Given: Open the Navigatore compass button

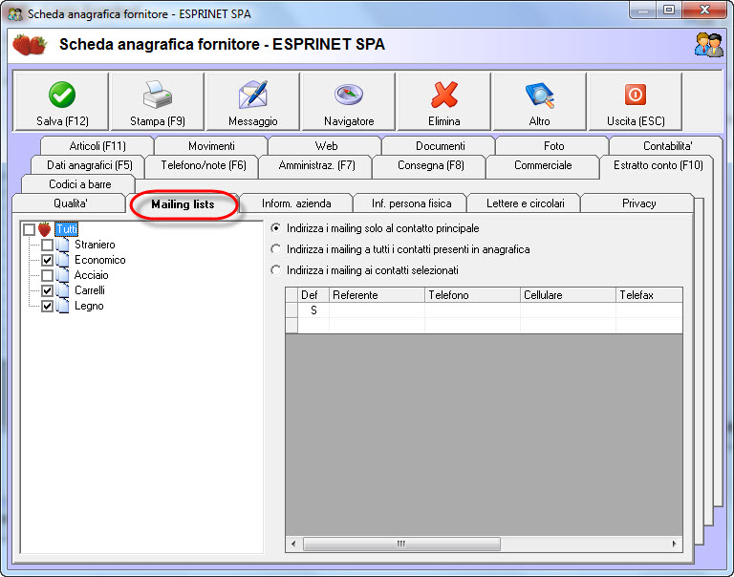Looking at the screenshot, I should pyautogui.click(x=349, y=101).
